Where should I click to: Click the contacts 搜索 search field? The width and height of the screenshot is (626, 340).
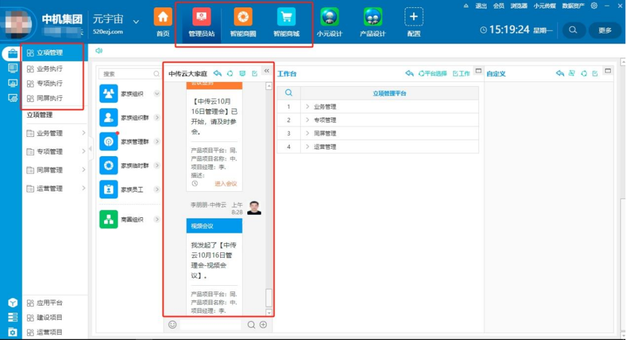pos(130,74)
